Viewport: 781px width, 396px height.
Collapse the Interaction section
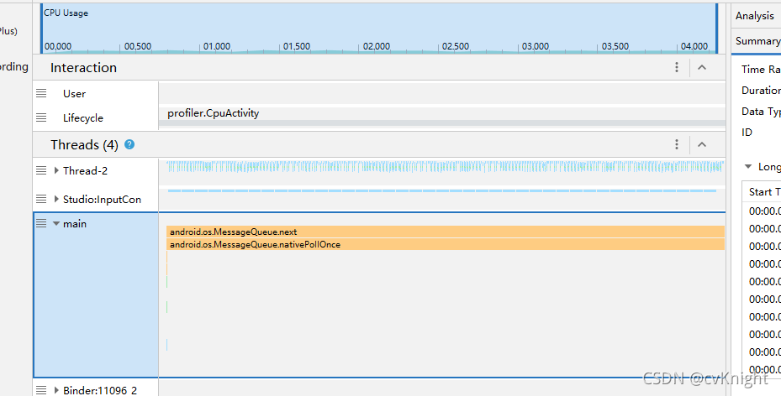702,67
